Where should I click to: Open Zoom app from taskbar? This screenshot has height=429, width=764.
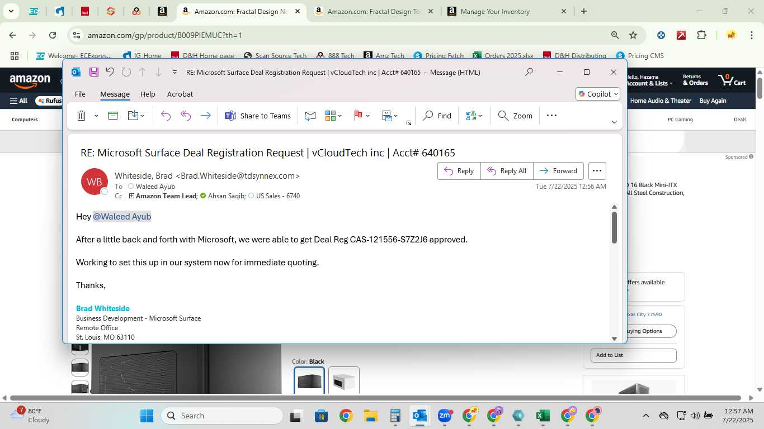445,416
